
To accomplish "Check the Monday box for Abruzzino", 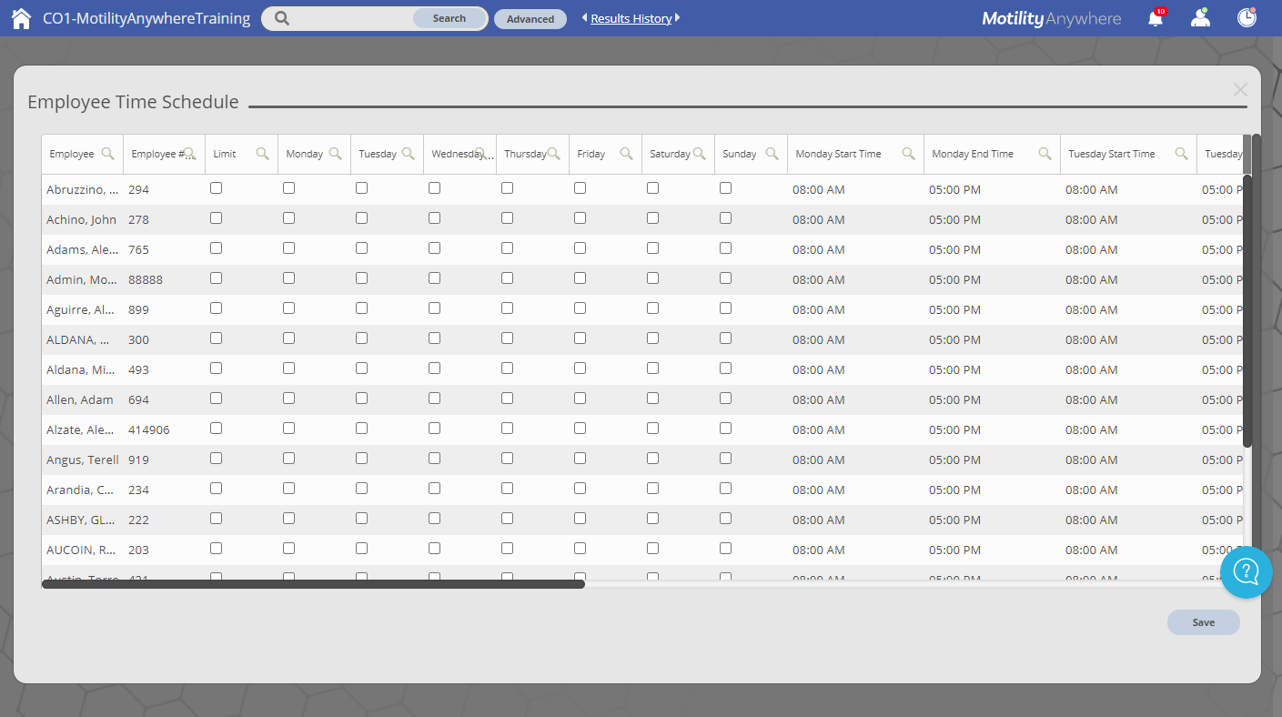I will 288,187.
